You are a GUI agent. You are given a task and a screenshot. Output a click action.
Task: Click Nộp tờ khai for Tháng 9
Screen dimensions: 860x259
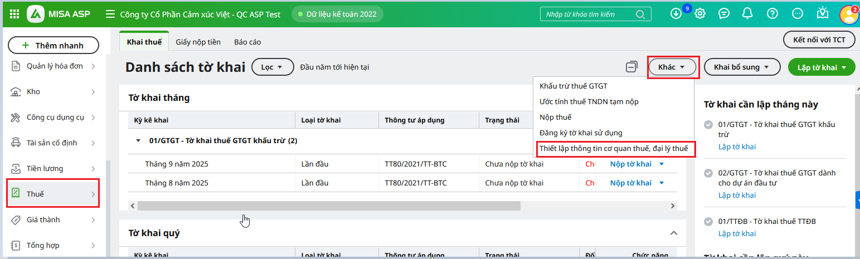(x=630, y=164)
